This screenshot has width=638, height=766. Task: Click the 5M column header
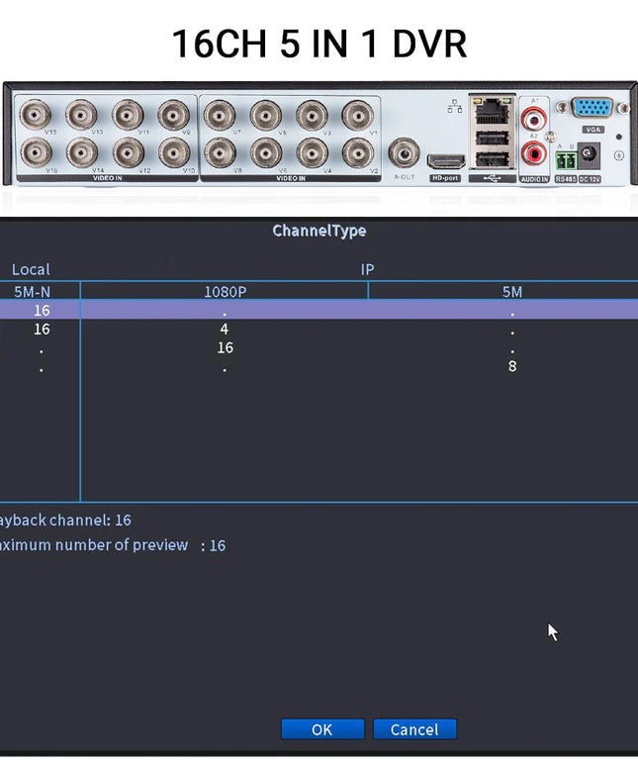coord(511,291)
